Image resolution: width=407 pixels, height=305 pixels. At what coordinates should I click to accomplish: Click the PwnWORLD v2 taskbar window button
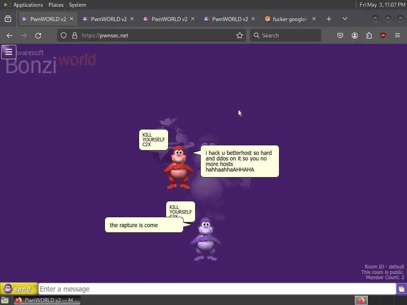click(x=47, y=300)
